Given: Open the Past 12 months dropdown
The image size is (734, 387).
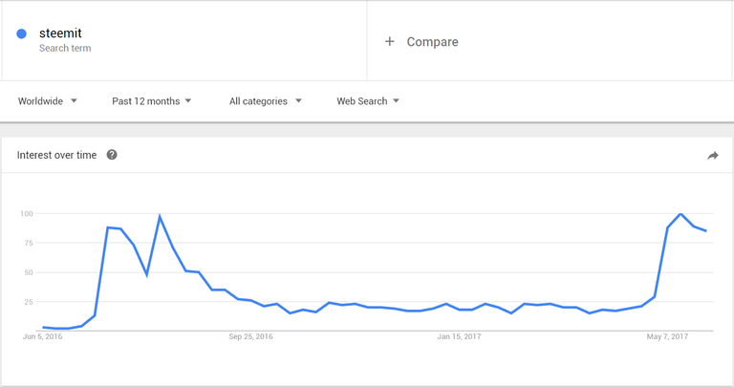Looking at the screenshot, I should (x=152, y=101).
